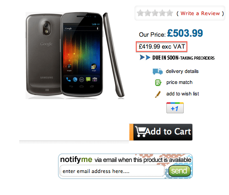The width and height of the screenshot is (229, 195).
Task: Click the Galaxy Nexus product image
Action: click(x=75, y=56)
